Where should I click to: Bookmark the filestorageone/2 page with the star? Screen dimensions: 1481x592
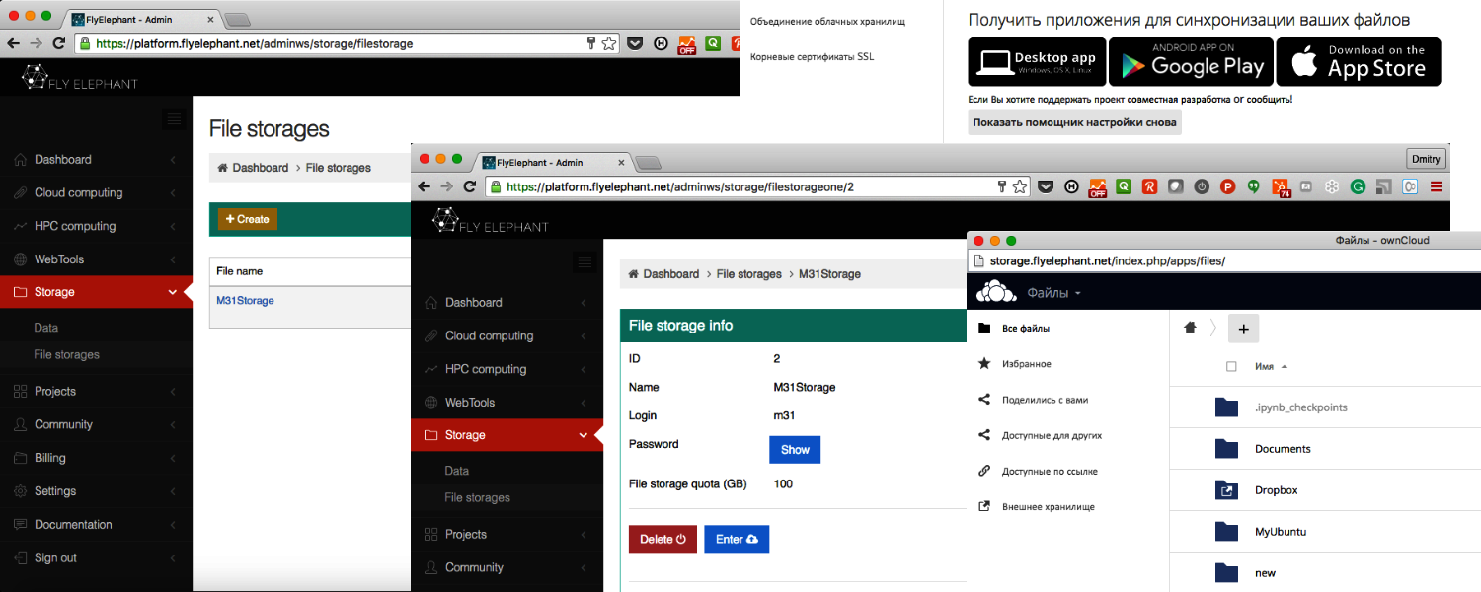pyautogui.click(x=1020, y=186)
